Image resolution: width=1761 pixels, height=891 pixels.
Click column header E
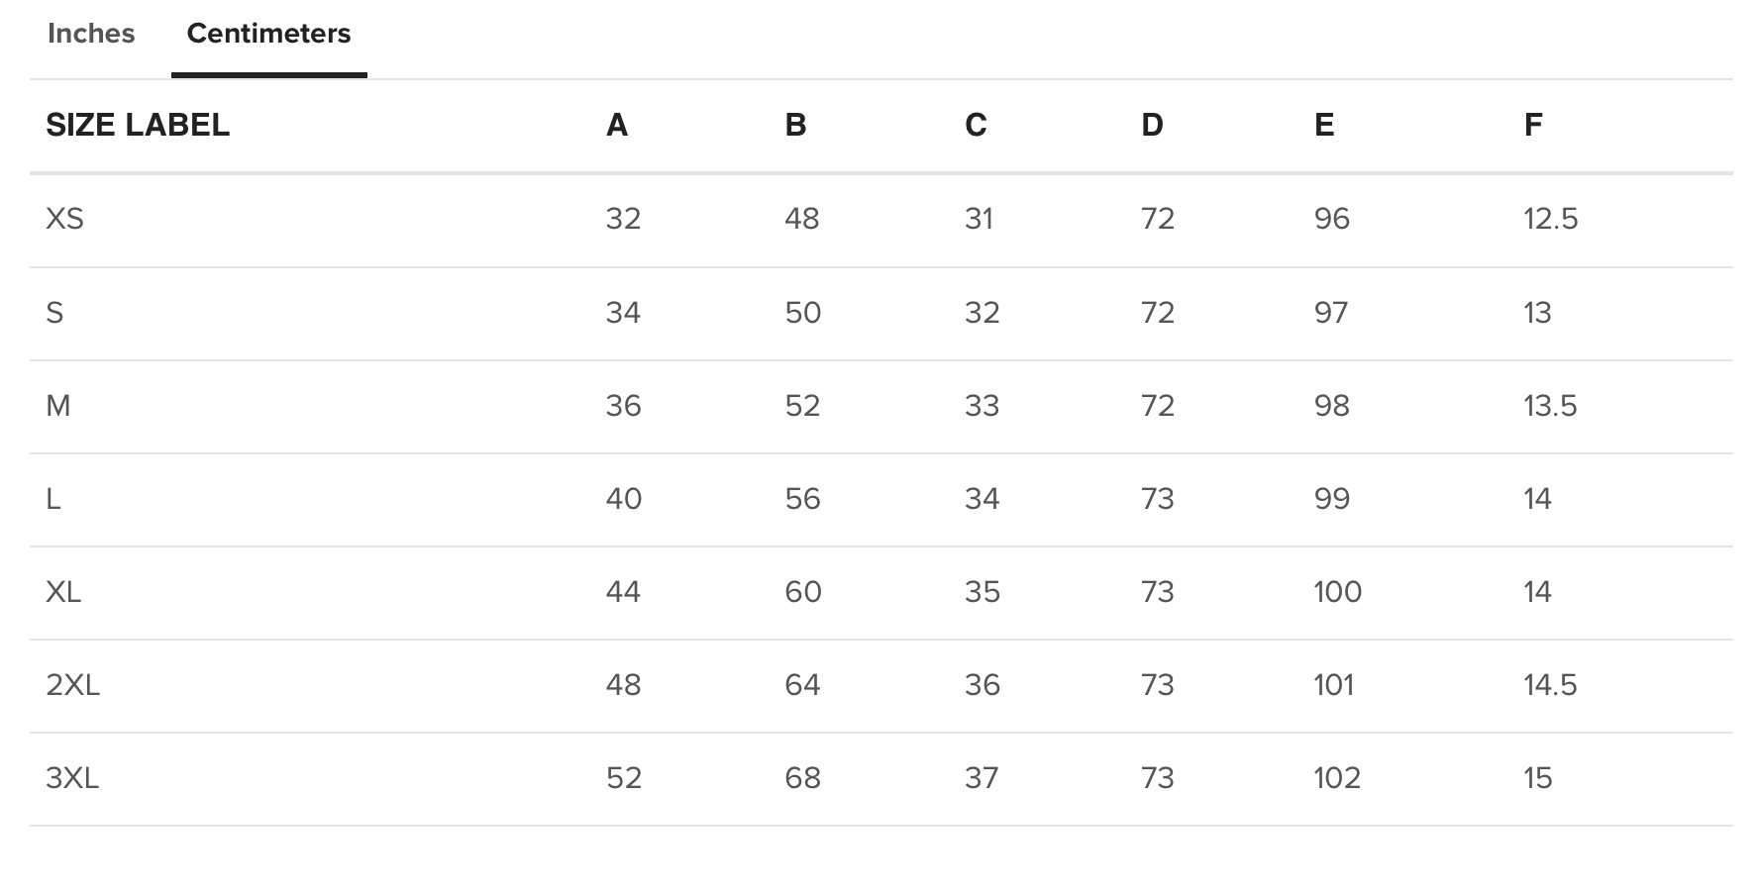tap(1324, 125)
